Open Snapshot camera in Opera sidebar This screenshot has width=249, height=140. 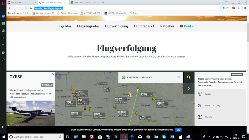[x=3, y=31]
